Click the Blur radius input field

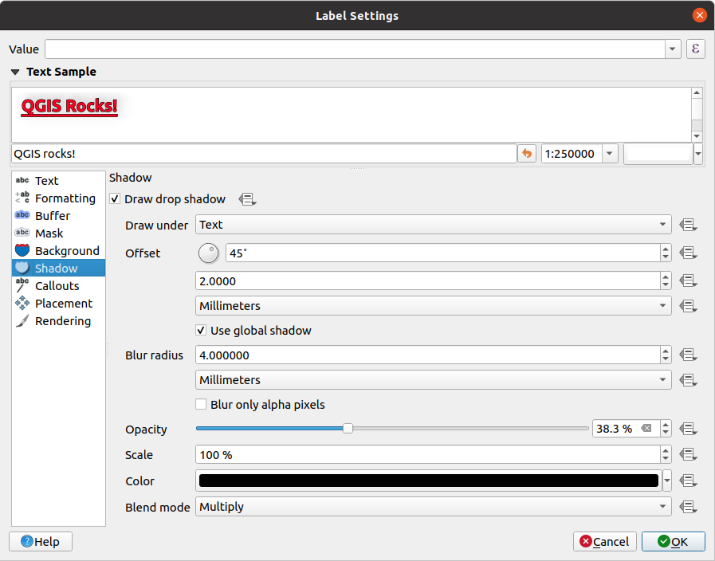click(426, 355)
